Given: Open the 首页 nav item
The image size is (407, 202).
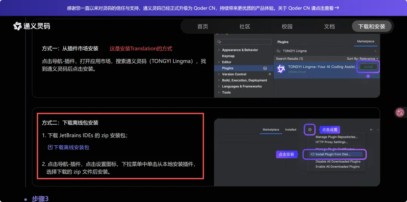Looking at the screenshot, I should click(x=203, y=26).
